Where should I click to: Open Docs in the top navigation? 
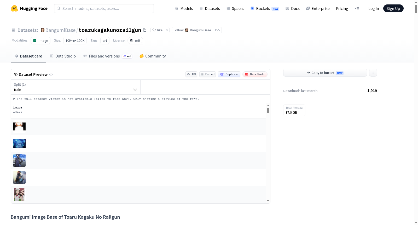(x=293, y=8)
